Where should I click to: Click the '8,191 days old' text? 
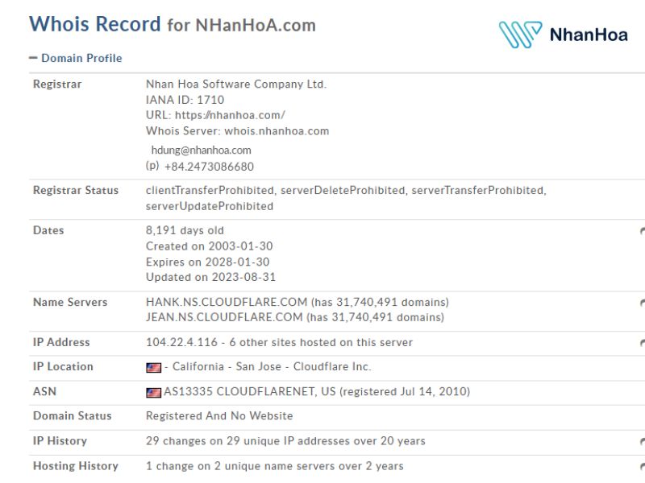click(x=185, y=230)
